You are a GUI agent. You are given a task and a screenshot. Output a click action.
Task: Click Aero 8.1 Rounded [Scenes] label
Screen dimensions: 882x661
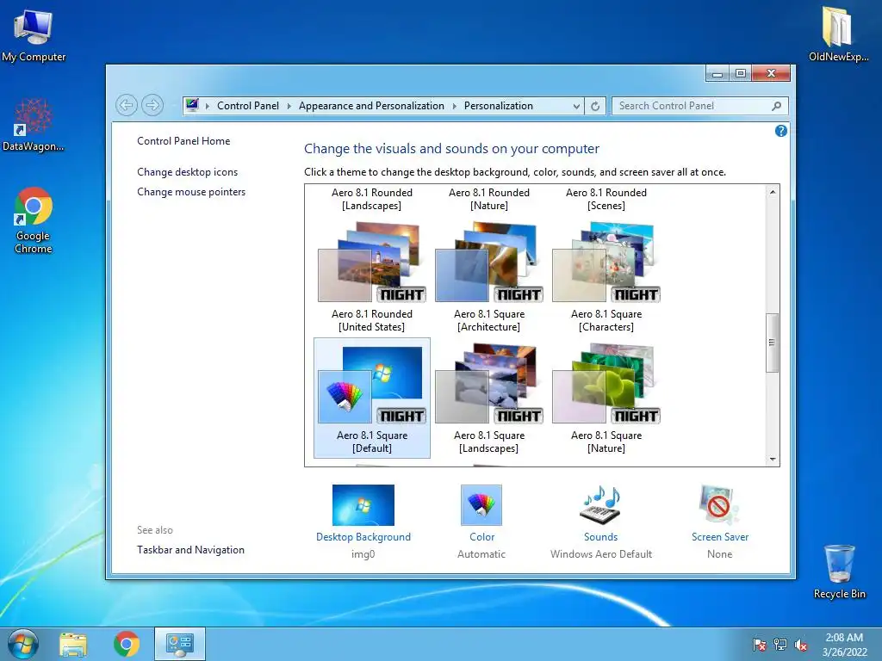pyautogui.click(x=606, y=199)
